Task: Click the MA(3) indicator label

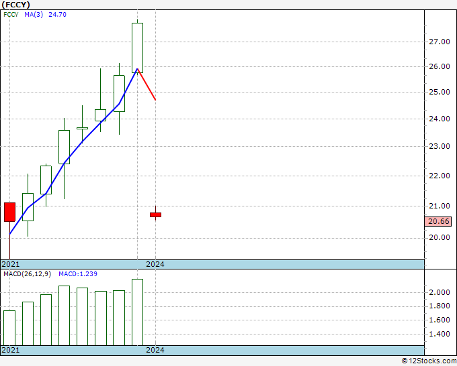Action: pyautogui.click(x=34, y=15)
